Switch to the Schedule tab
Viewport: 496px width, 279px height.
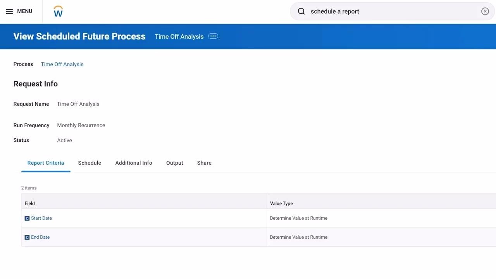(x=90, y=163)
